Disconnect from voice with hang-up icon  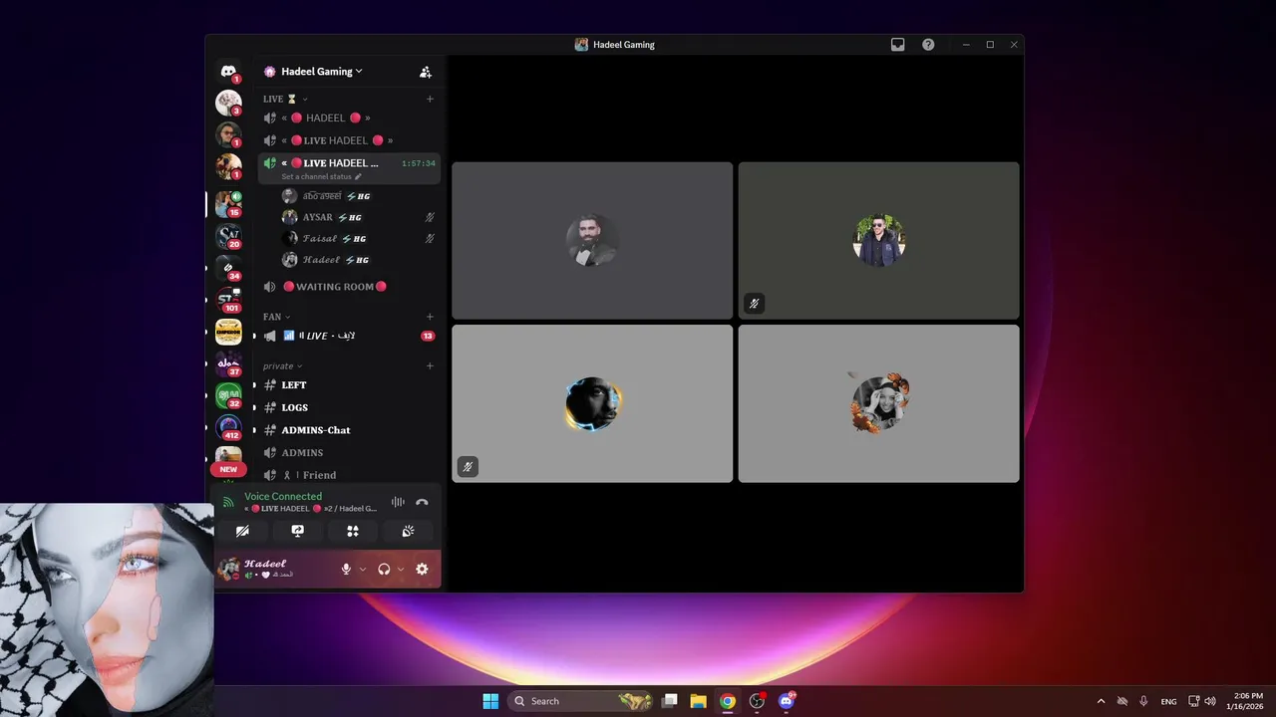pyautogui.click(x=422, y=503)
